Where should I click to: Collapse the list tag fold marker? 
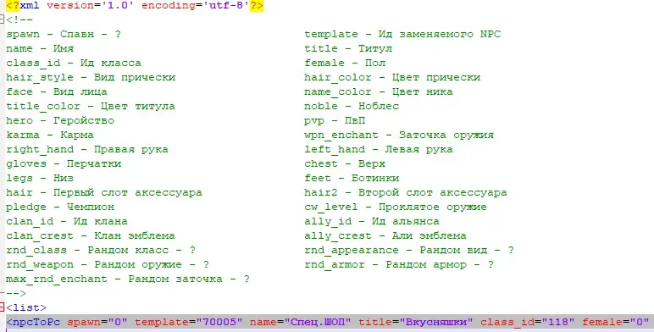coord(2,307)
